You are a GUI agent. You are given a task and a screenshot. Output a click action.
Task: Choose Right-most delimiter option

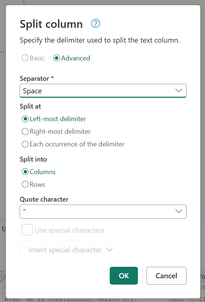[25, 132]
